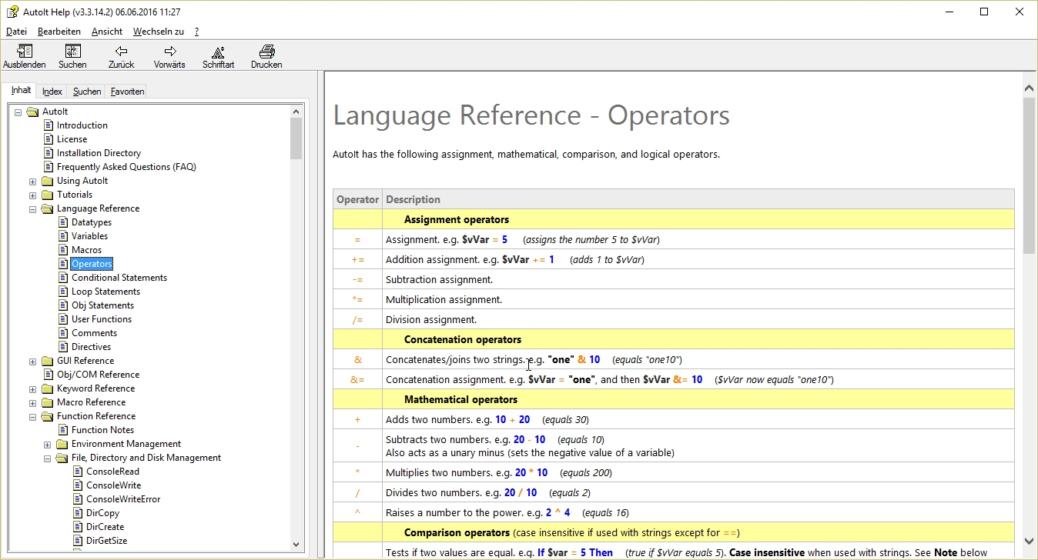Click the AutoIt Help title bar icon
This screenshot has width=1038, height=560.
pos(12,12)
